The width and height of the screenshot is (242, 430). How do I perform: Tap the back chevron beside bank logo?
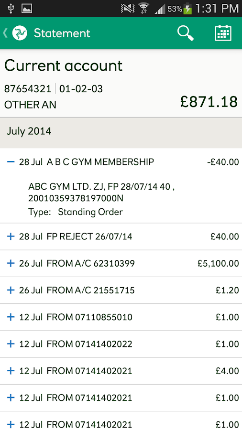click(5, 33)
